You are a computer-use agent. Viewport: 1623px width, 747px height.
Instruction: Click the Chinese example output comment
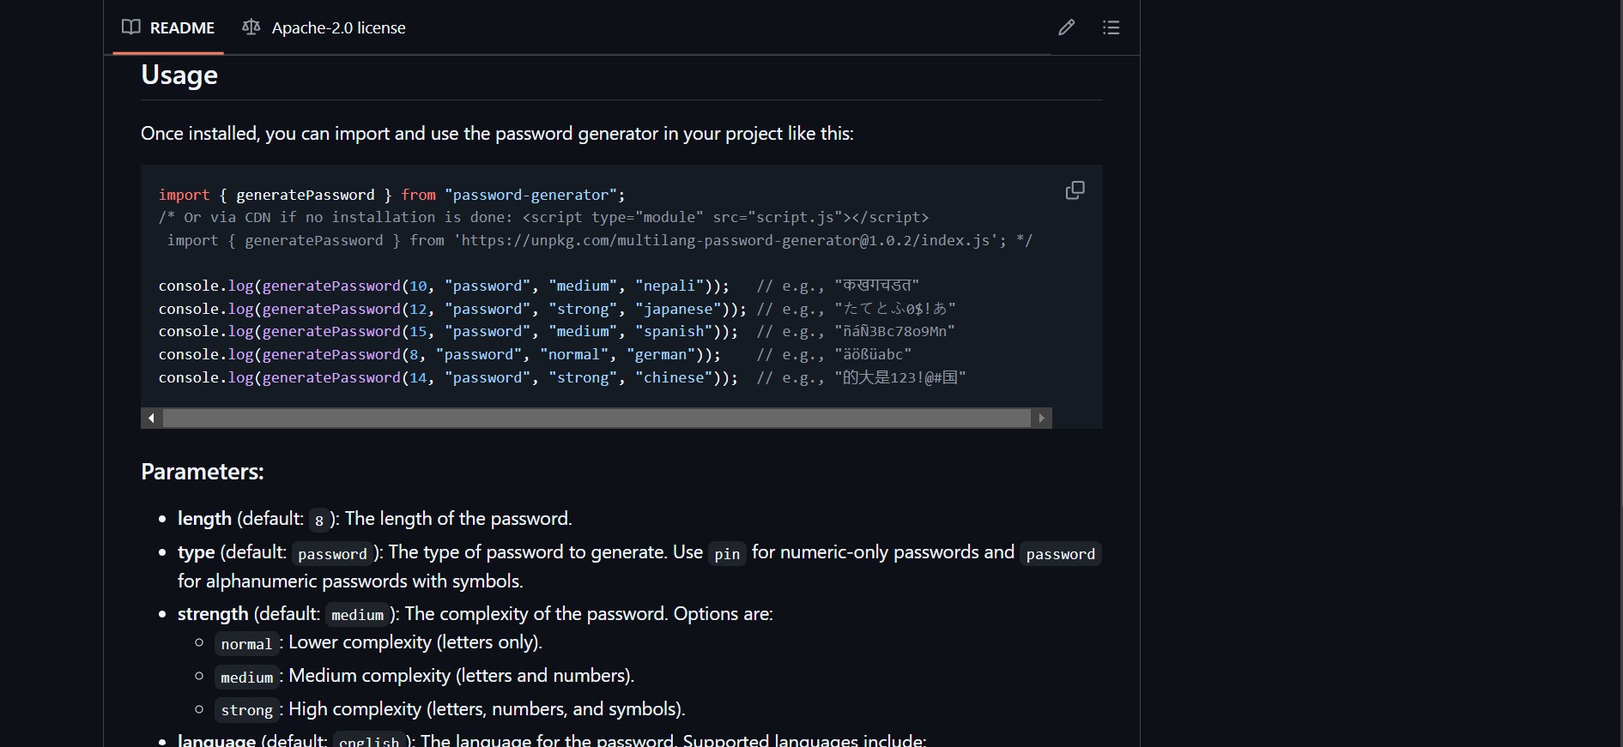[861, 377]
